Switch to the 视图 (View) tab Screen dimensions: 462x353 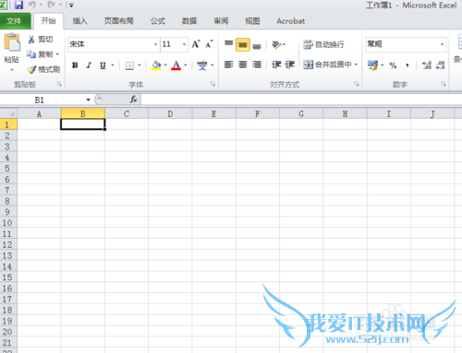(x=252, y=21)
